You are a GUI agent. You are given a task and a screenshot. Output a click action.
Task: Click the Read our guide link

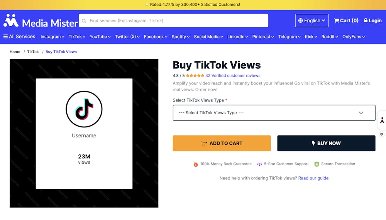click(x=313, y=178)
